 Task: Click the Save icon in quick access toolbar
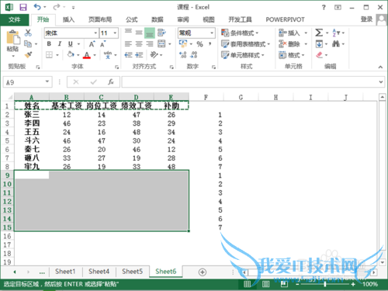tap(23, 7)
